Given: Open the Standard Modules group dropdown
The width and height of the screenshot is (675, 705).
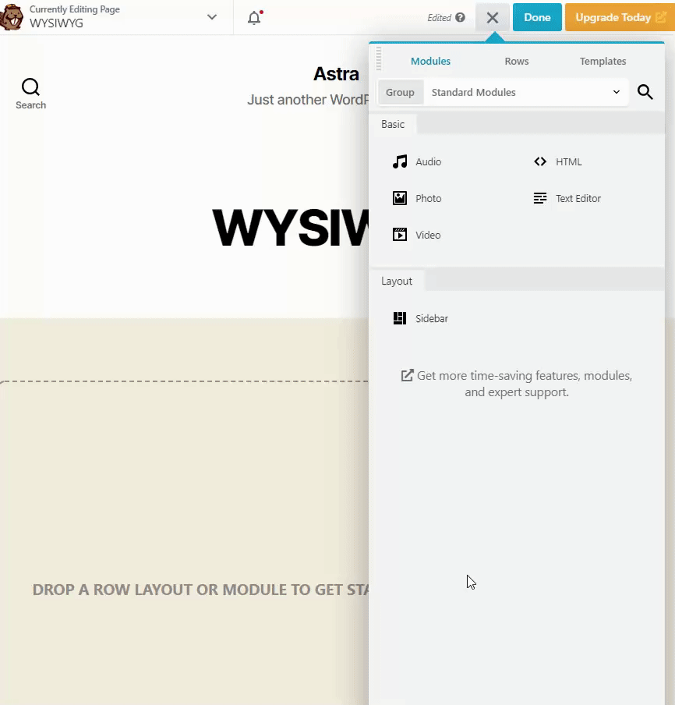Looking at the screenshot, I should 525,92.
